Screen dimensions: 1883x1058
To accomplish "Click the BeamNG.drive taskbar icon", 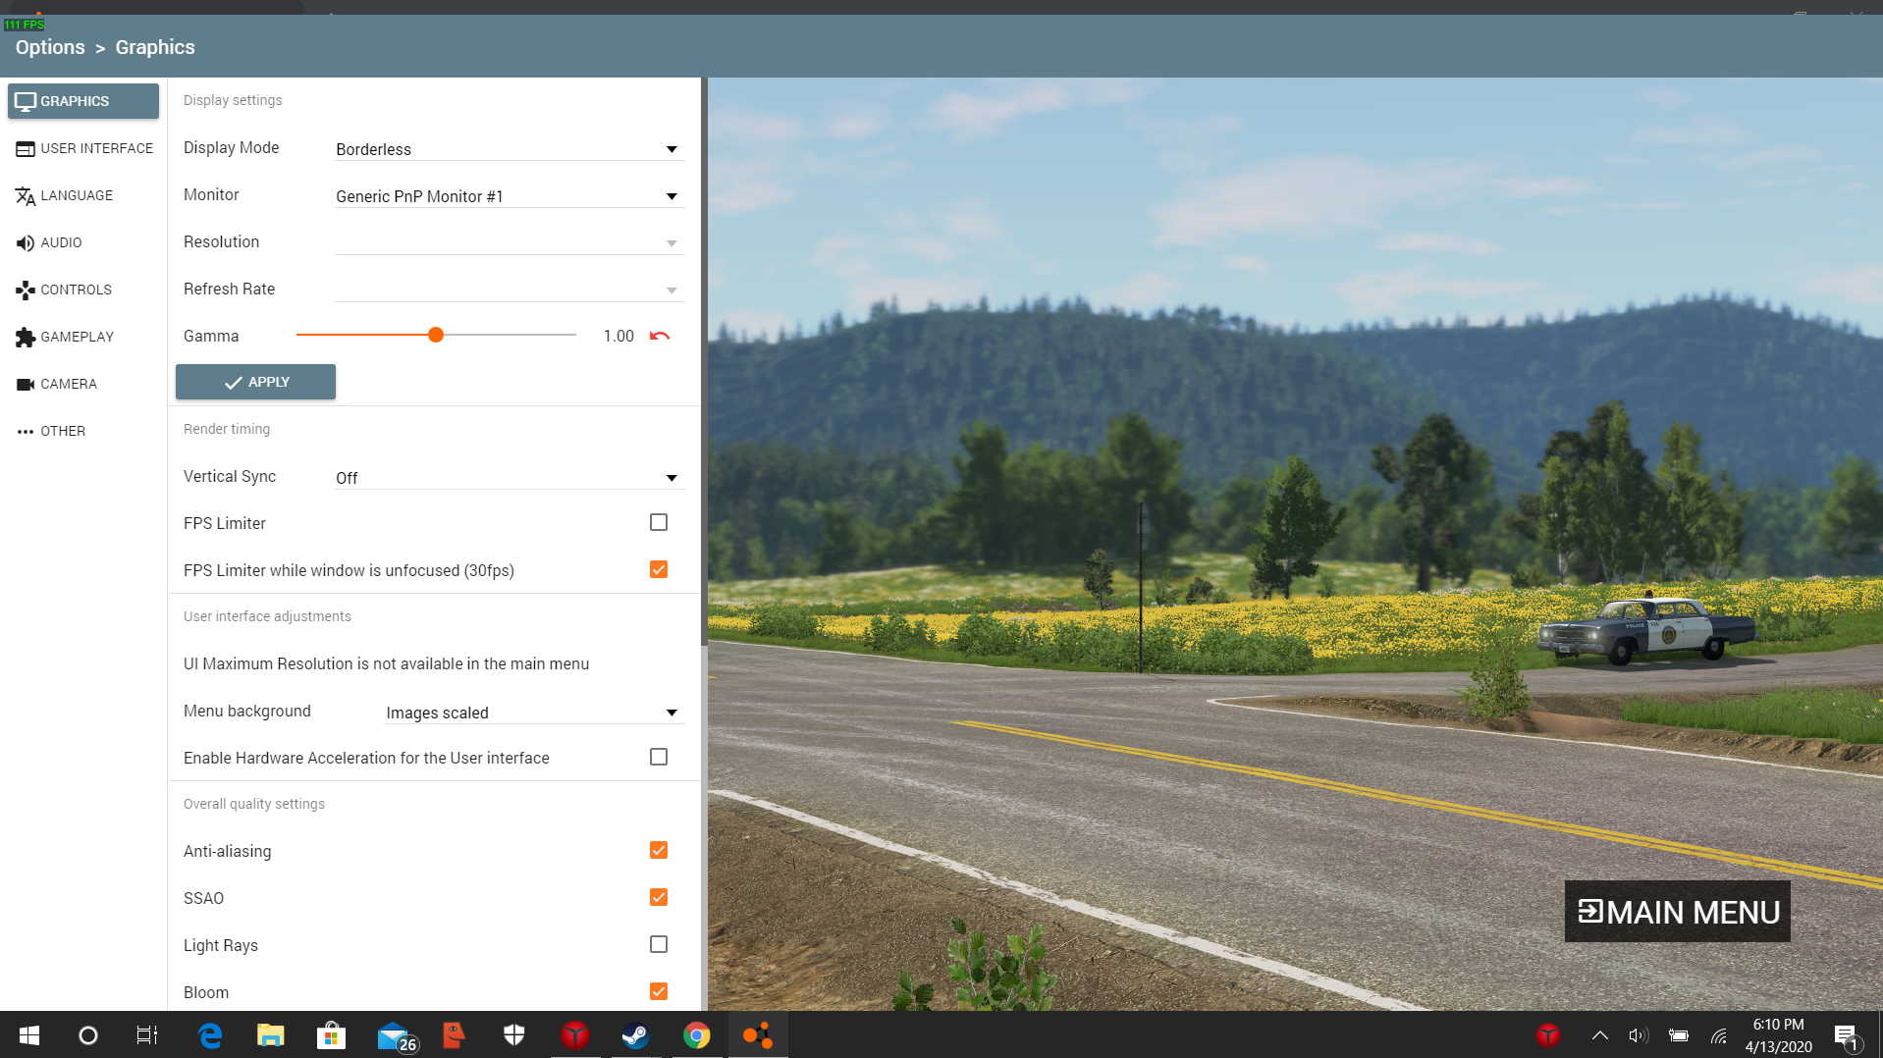I will coord(758,1035).
